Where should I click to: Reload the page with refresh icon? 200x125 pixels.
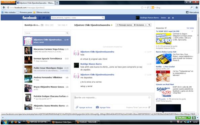pos(148,7)
